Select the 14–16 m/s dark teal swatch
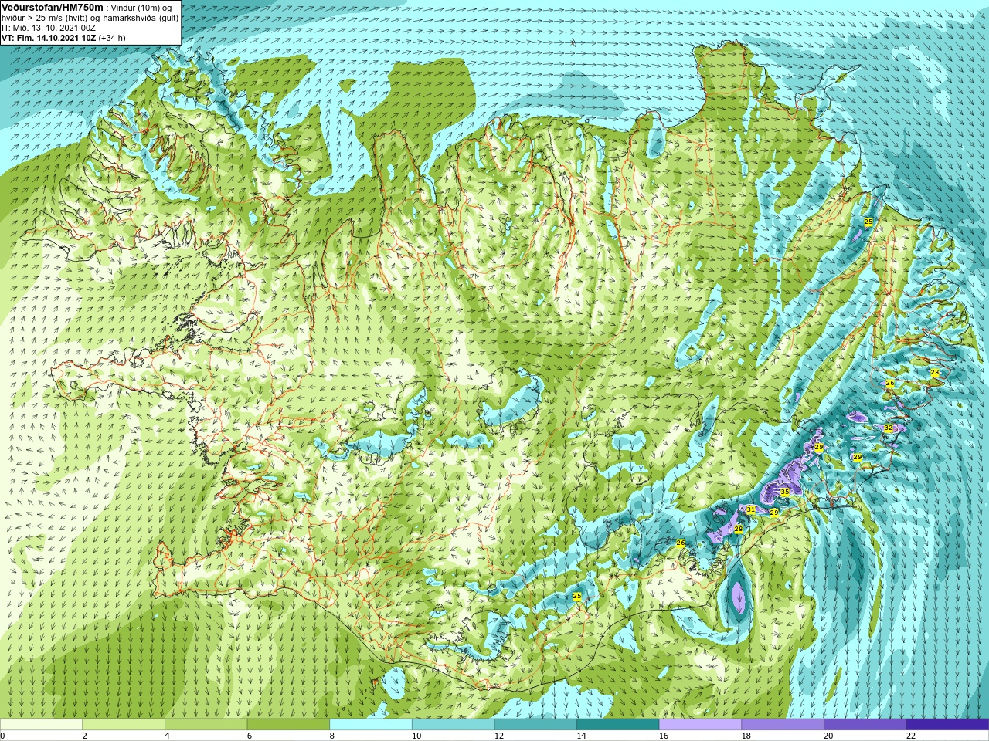This screenshot has width=989, height=741. [618, 725]
